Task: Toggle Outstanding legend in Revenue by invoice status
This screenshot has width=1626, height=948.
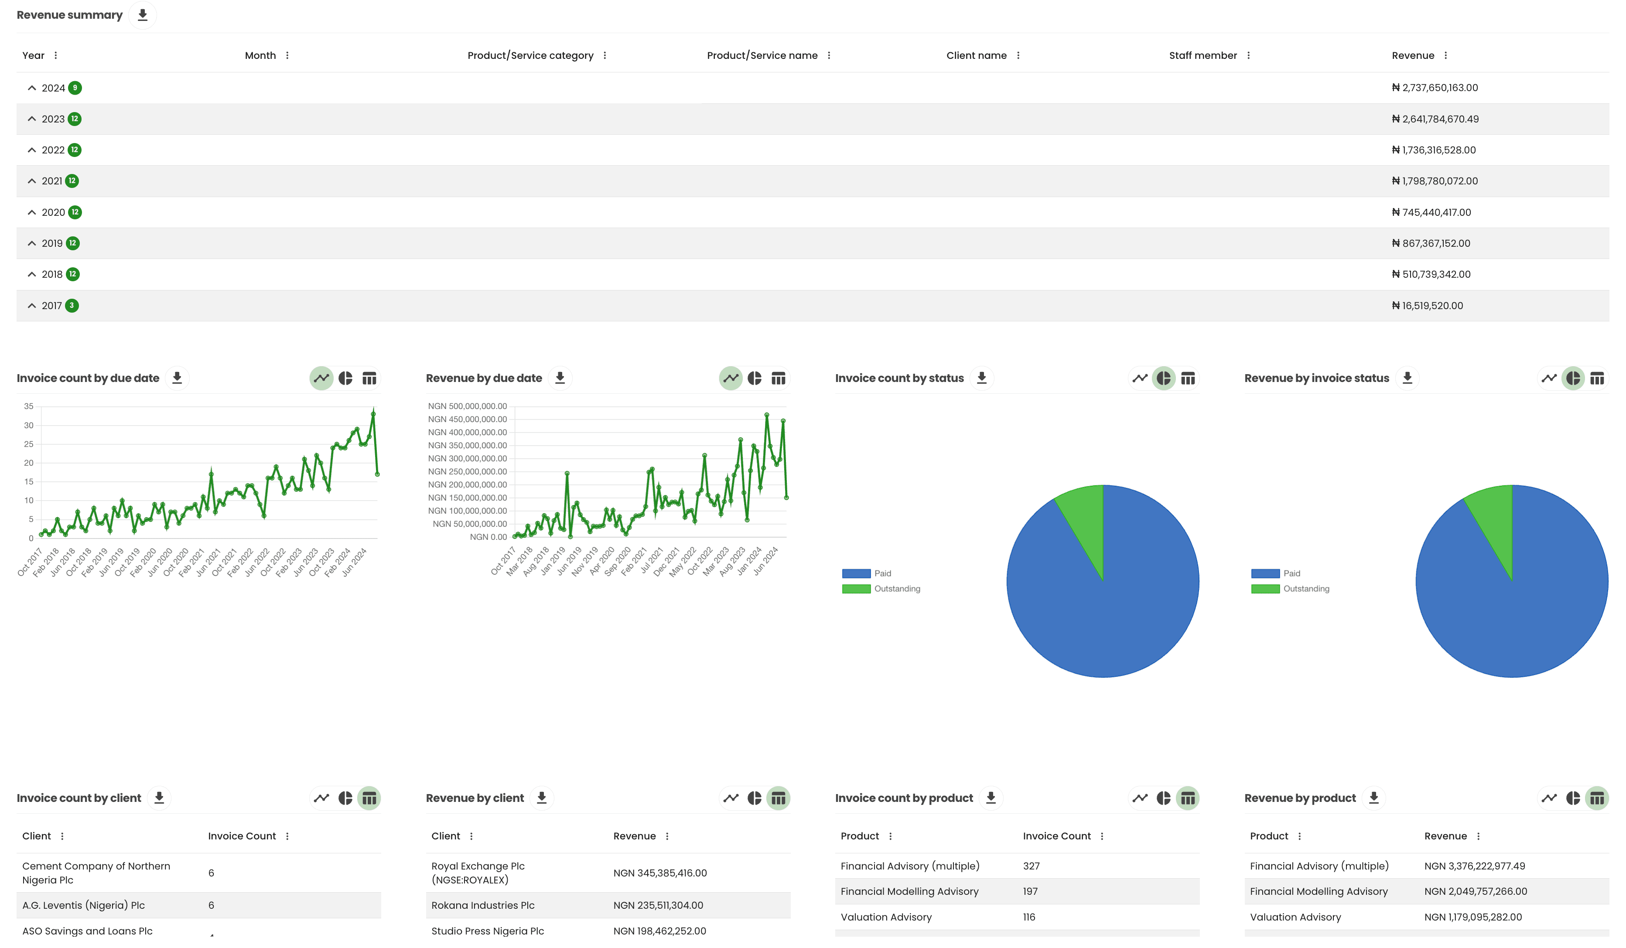Action: [x=1290, y=589]
